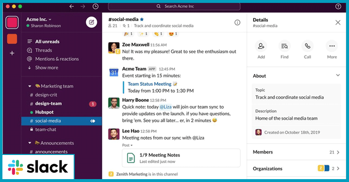This screenshot has height=182, width=349.
Task: Open the help question mark icon
Action: coord(338,6)
